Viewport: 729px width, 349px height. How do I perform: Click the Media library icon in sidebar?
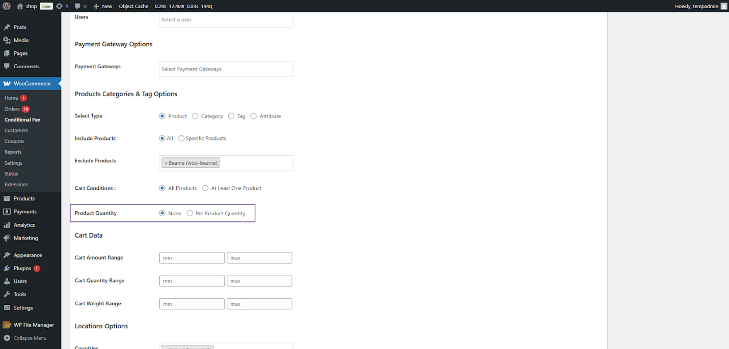pos(7,40)
